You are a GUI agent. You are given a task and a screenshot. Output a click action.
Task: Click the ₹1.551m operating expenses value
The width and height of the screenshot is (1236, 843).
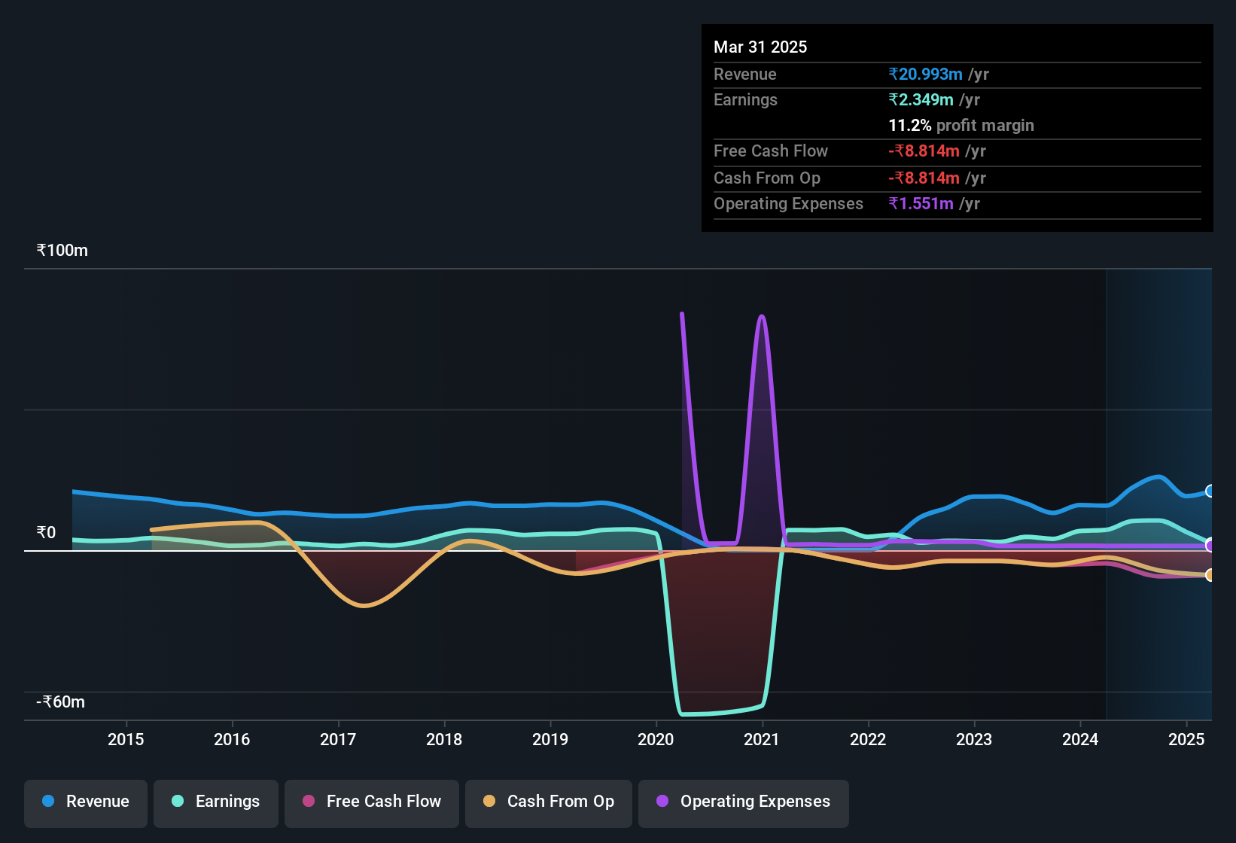[921, 204]
